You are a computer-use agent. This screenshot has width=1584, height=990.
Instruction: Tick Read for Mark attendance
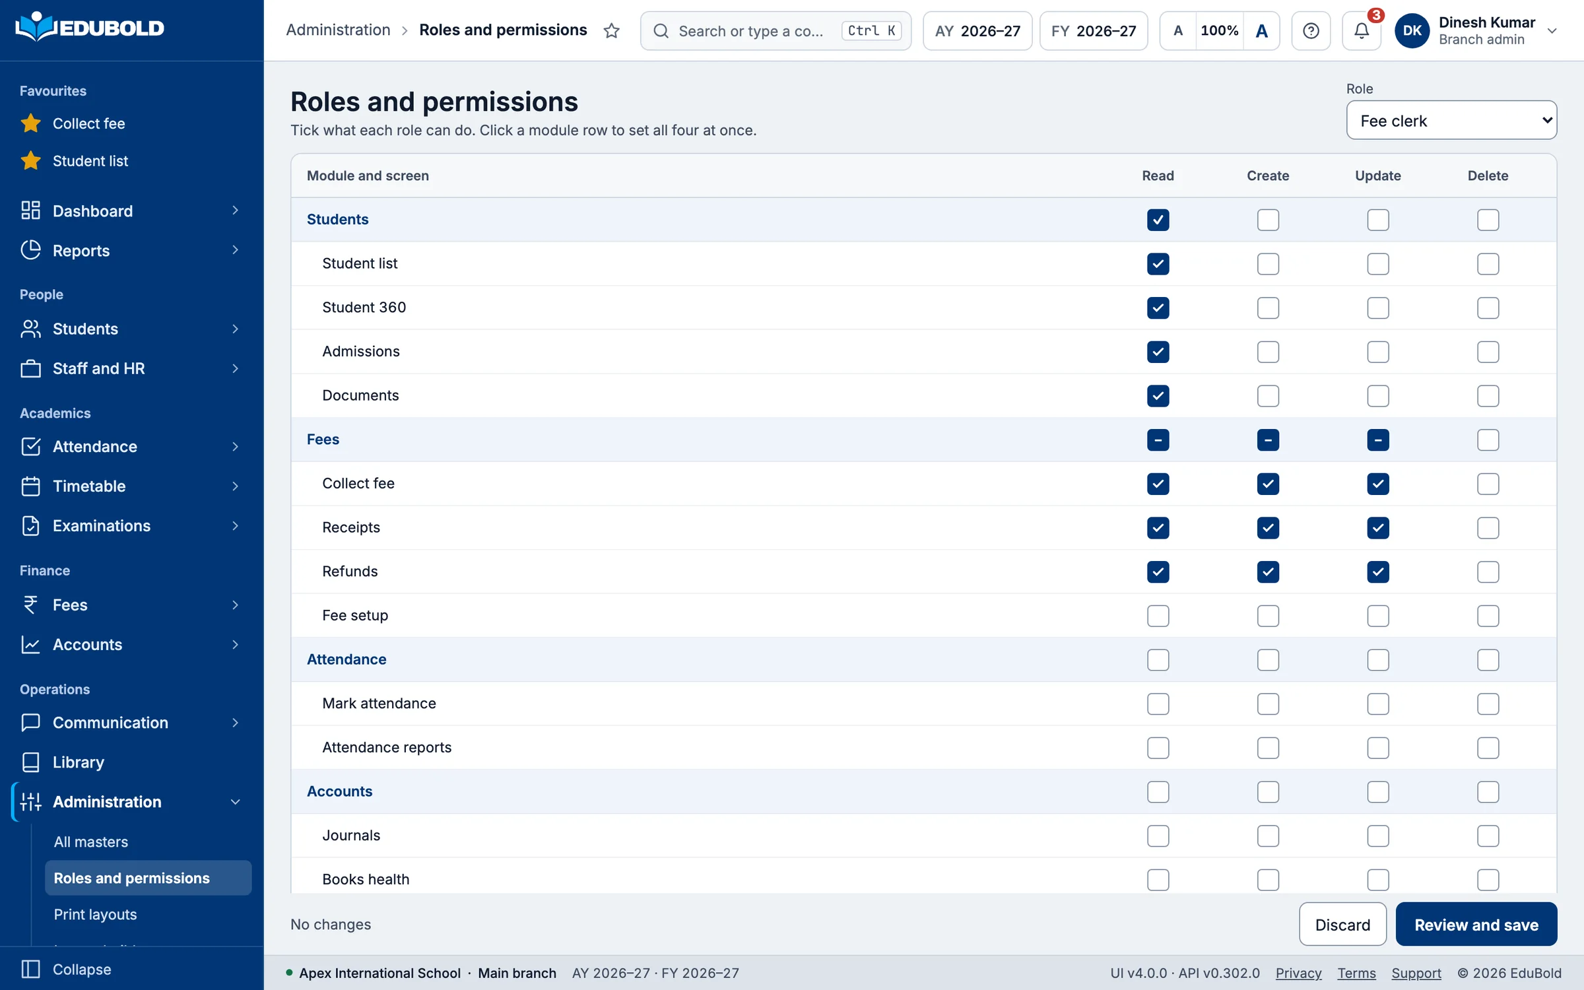coord(1158,704)
